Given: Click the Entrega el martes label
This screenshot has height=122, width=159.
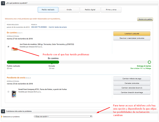Looking at the screenshot, I should click(144, 66).
